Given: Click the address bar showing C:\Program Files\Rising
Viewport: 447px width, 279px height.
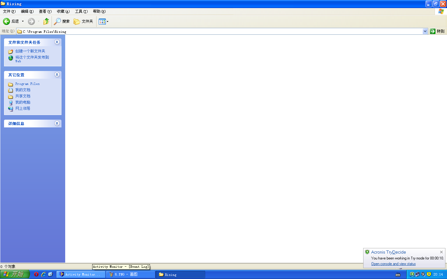Looking at the screenshot, I should [220, 31].
